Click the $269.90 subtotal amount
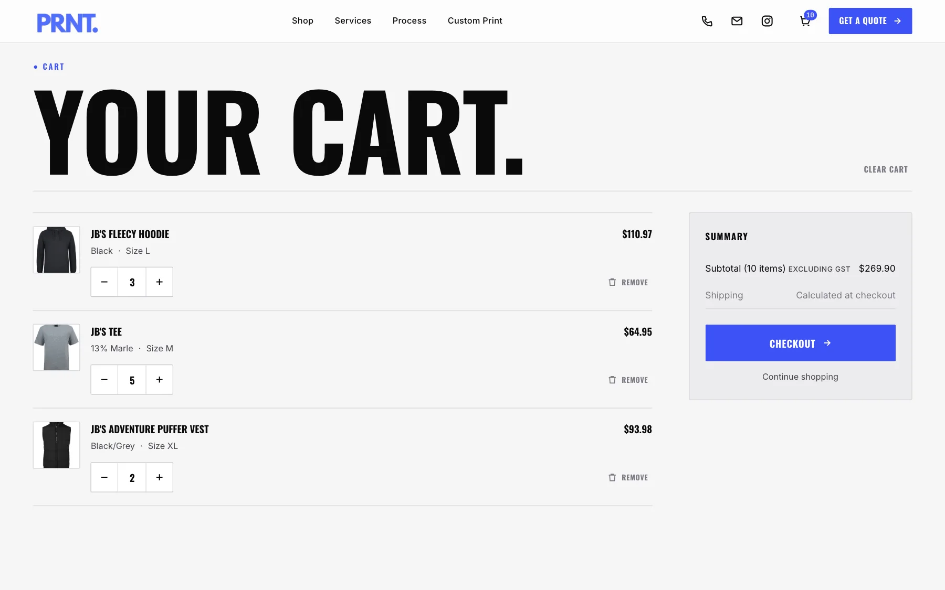The width and height of the screenshot is (945, 590). coord(877,269)
